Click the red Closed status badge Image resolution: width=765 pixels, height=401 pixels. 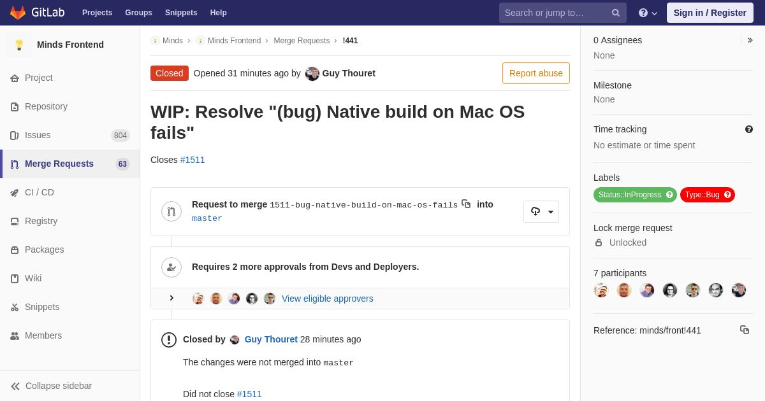(170, 73)
